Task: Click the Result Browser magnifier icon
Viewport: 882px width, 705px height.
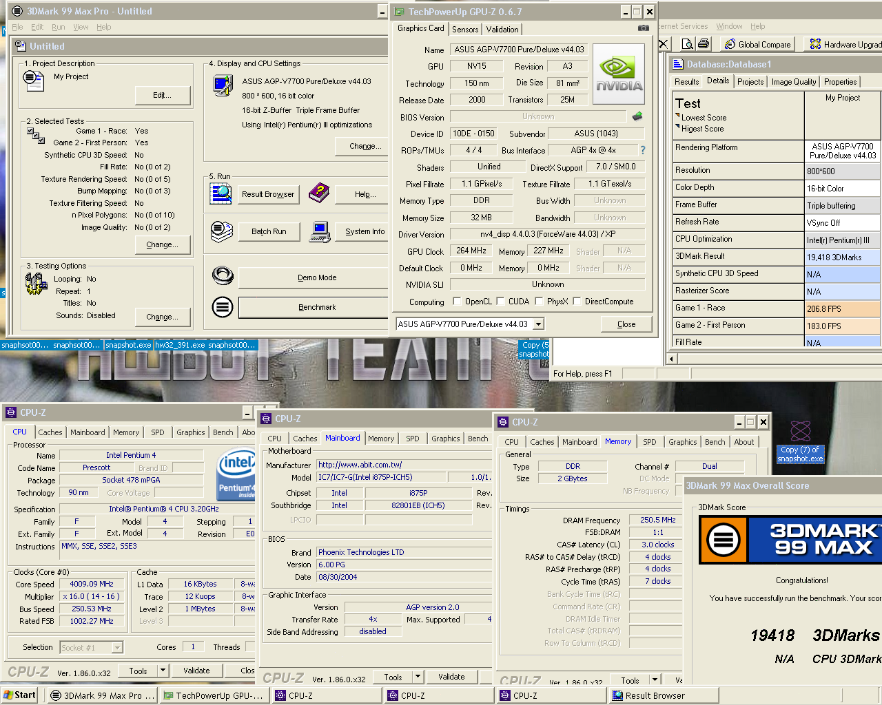Action: pyautogui.click(x=220, y=193)
